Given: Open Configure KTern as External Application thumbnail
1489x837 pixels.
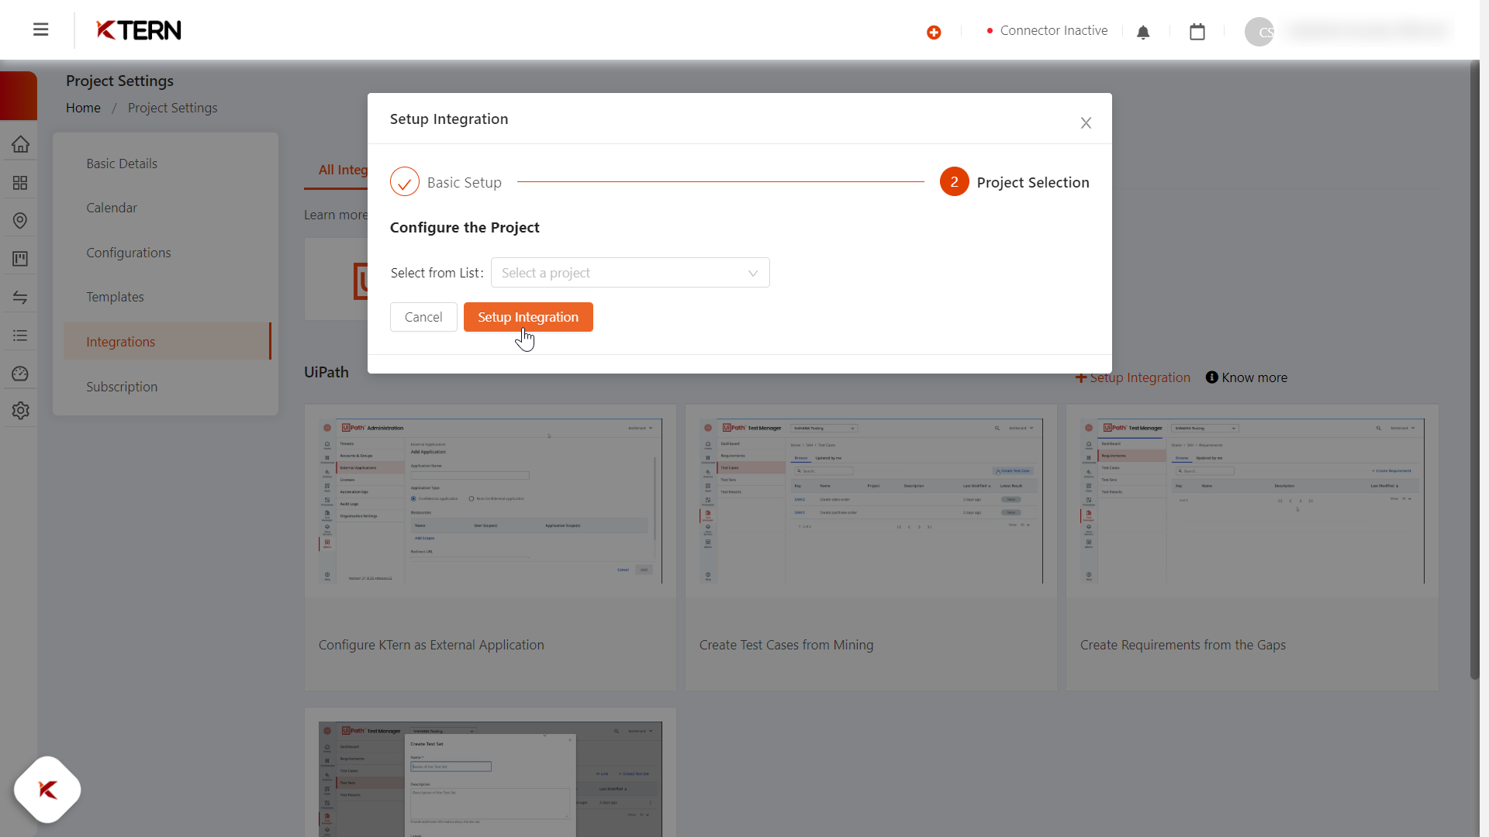Looking at the screenshot, I should 490,501.
